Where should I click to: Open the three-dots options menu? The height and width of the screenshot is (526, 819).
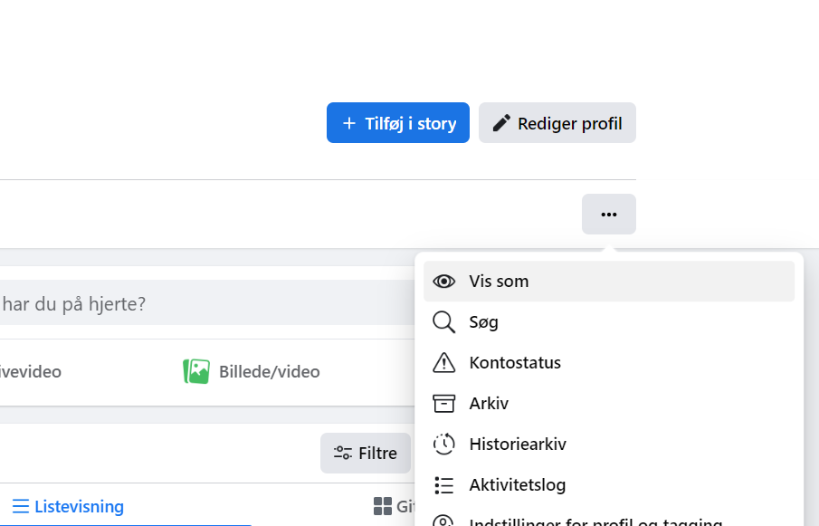[x=608, y=214]
